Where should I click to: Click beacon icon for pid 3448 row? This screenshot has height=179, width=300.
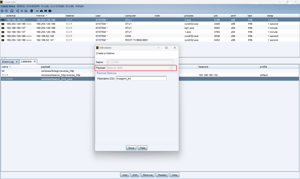(x=3, y=24)
